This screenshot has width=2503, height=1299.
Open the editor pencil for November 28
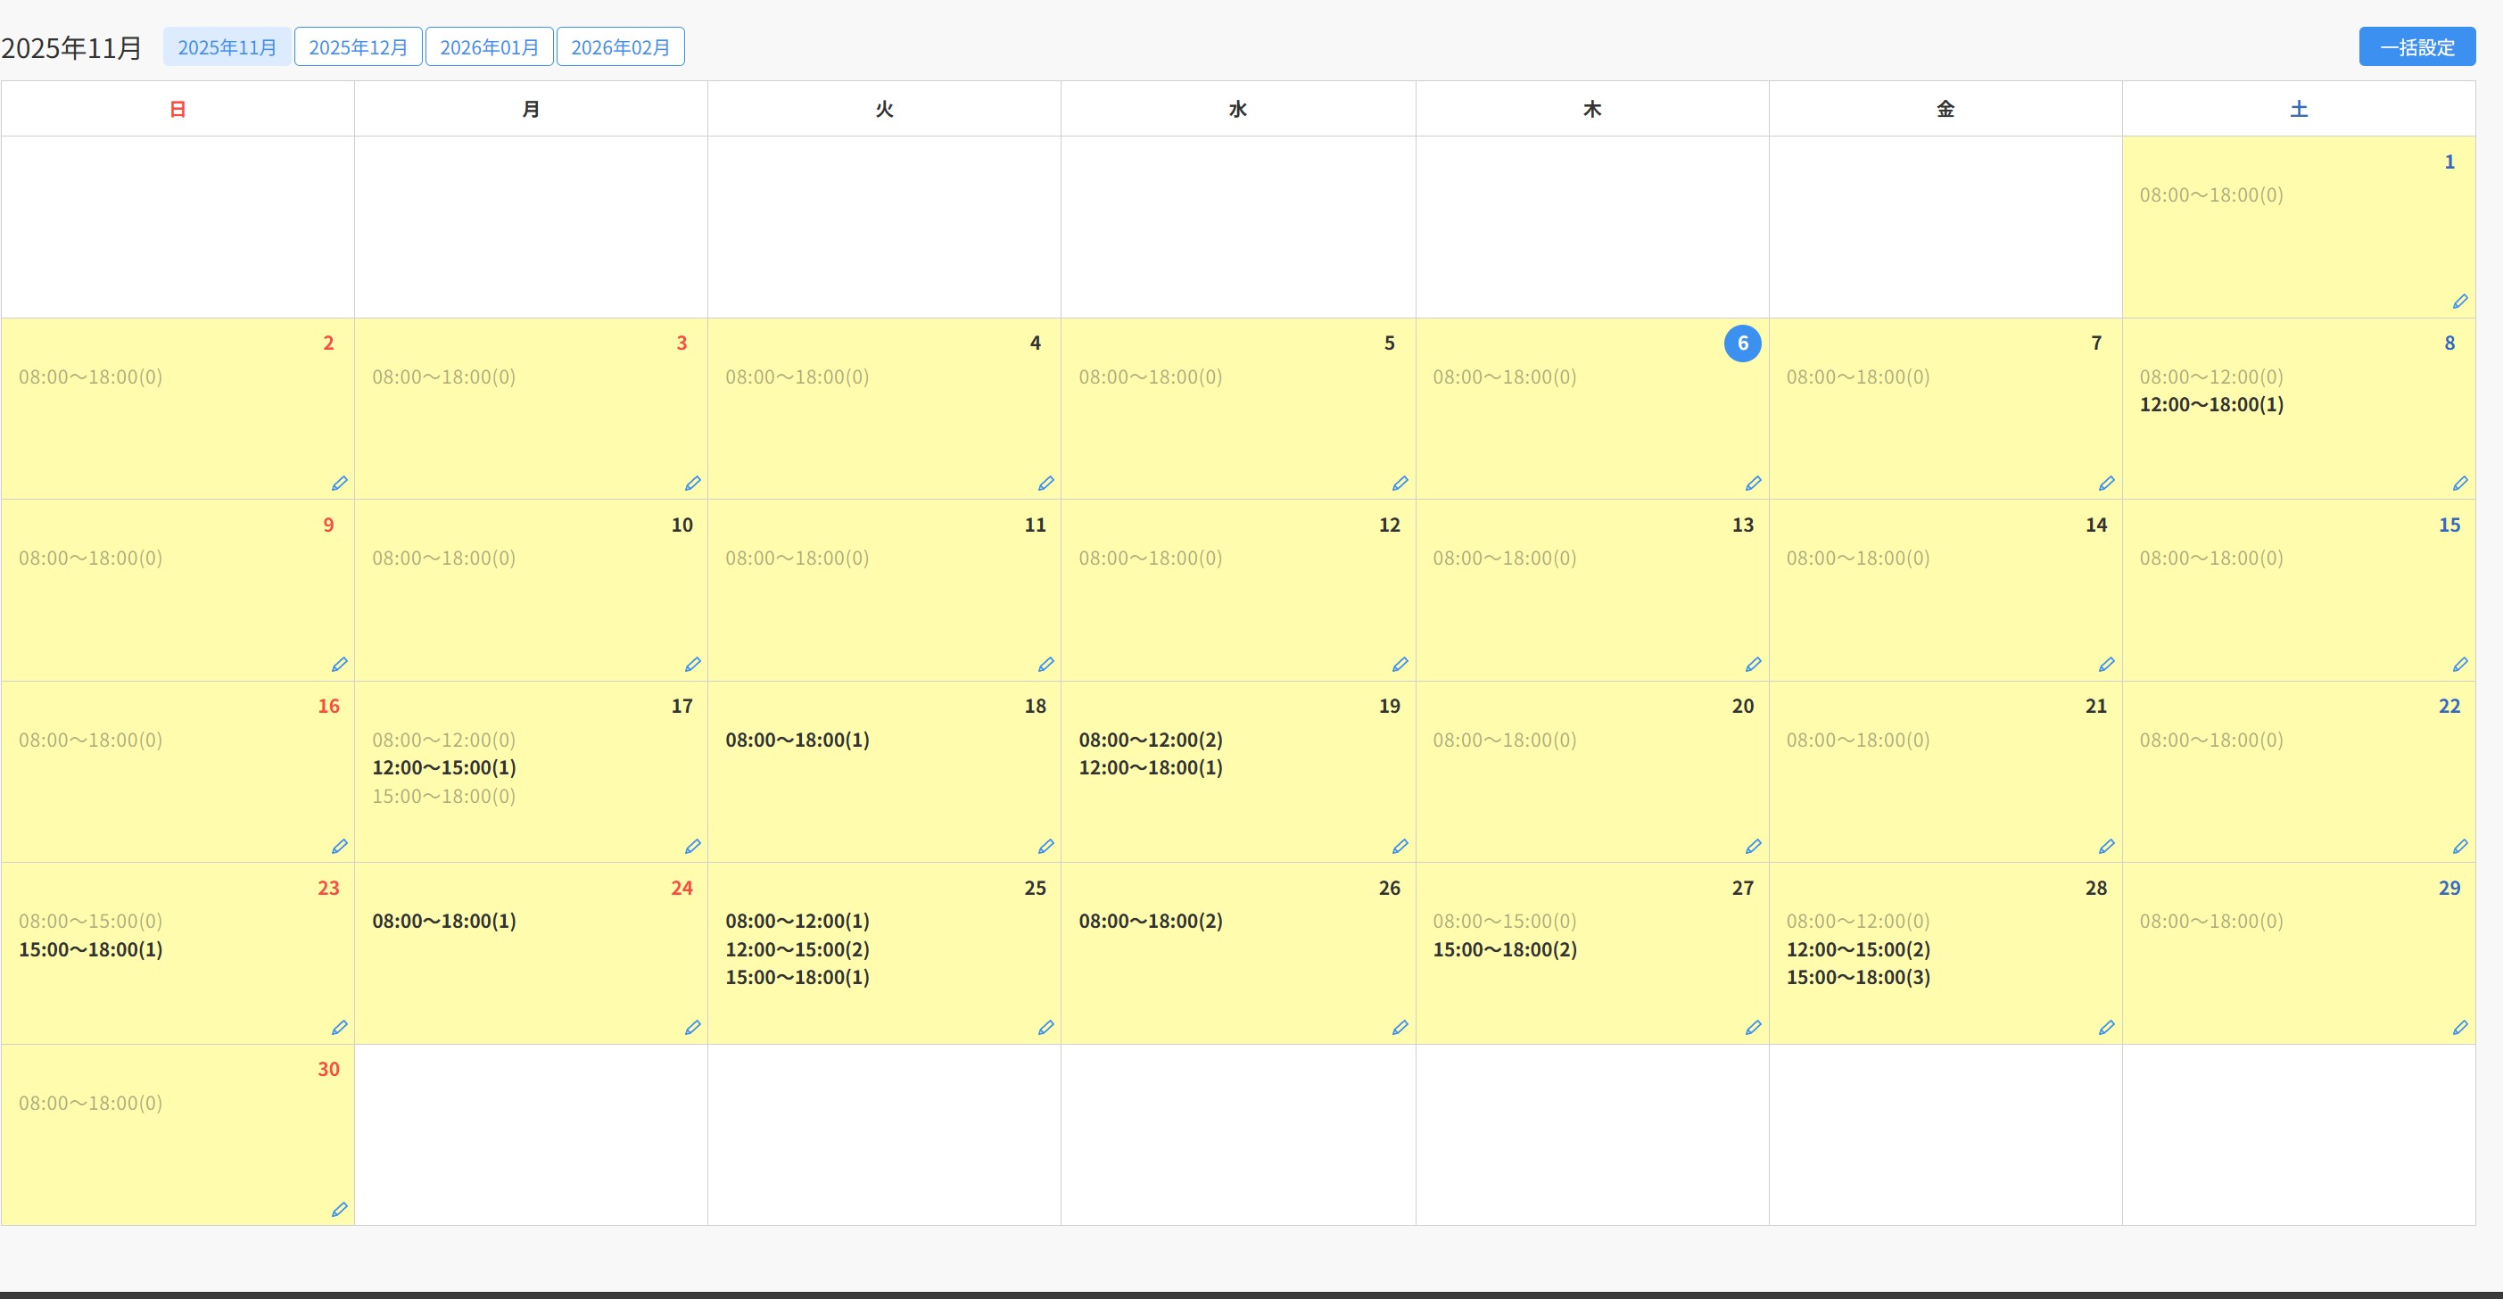point(2105,1027)
